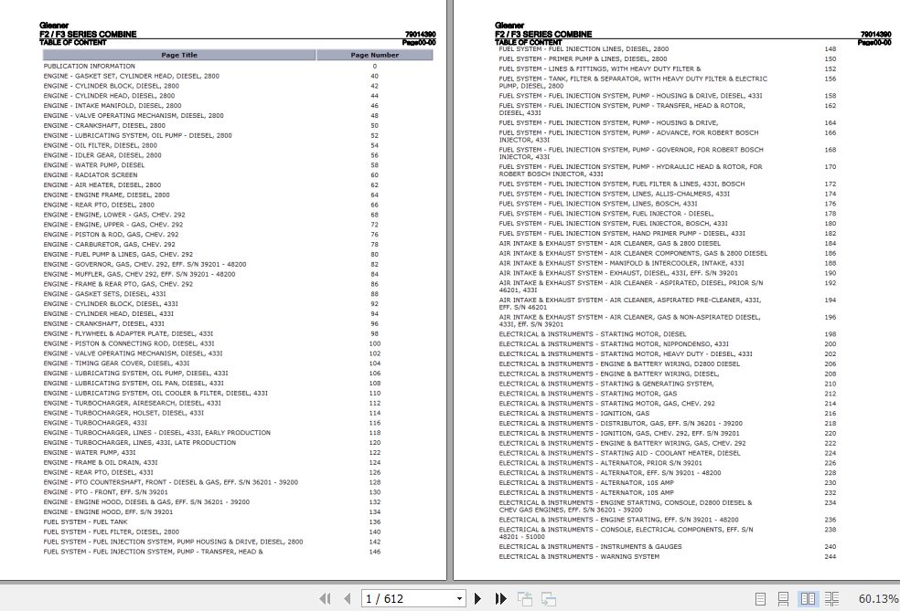Jump to the last page

[500, 599]
